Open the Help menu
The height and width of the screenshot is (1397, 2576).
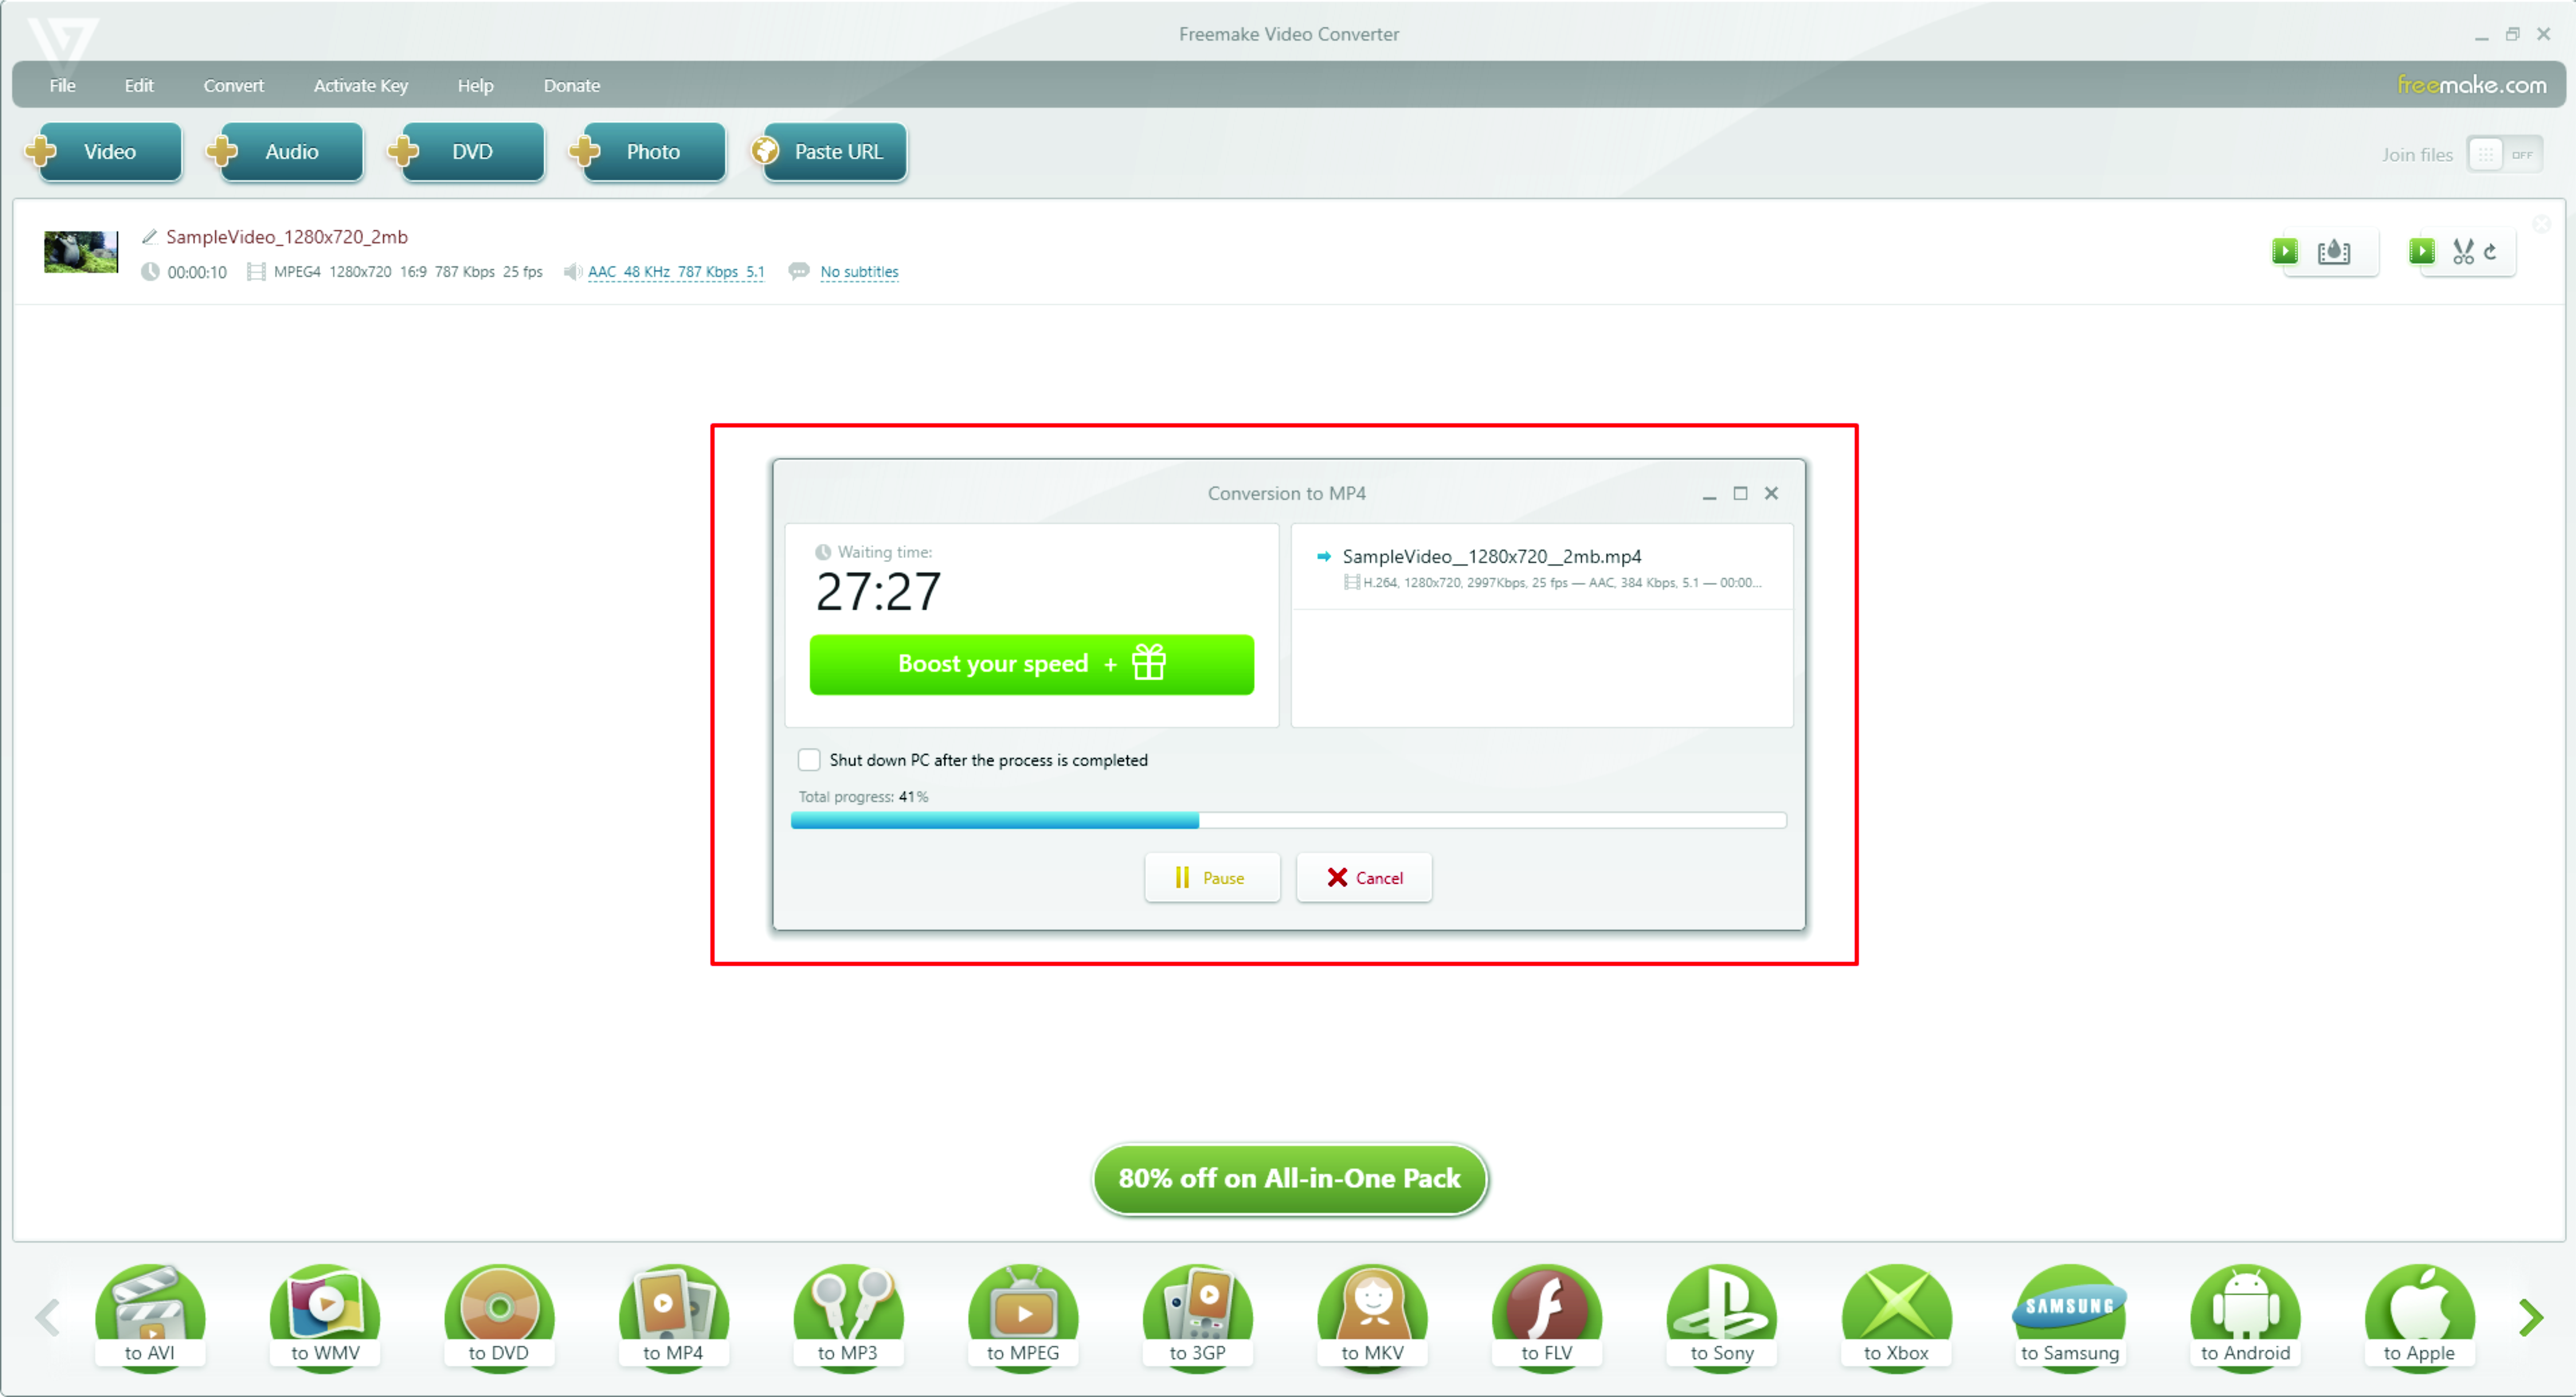click(475, 86)
